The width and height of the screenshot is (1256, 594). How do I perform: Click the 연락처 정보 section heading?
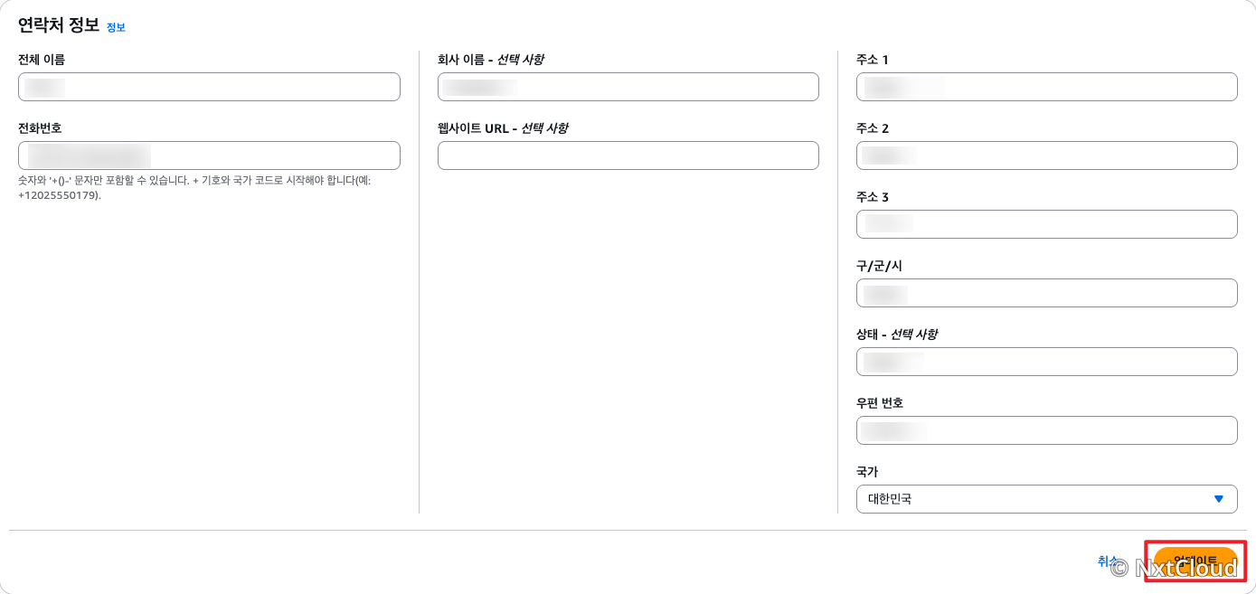[x=58, y=25]
